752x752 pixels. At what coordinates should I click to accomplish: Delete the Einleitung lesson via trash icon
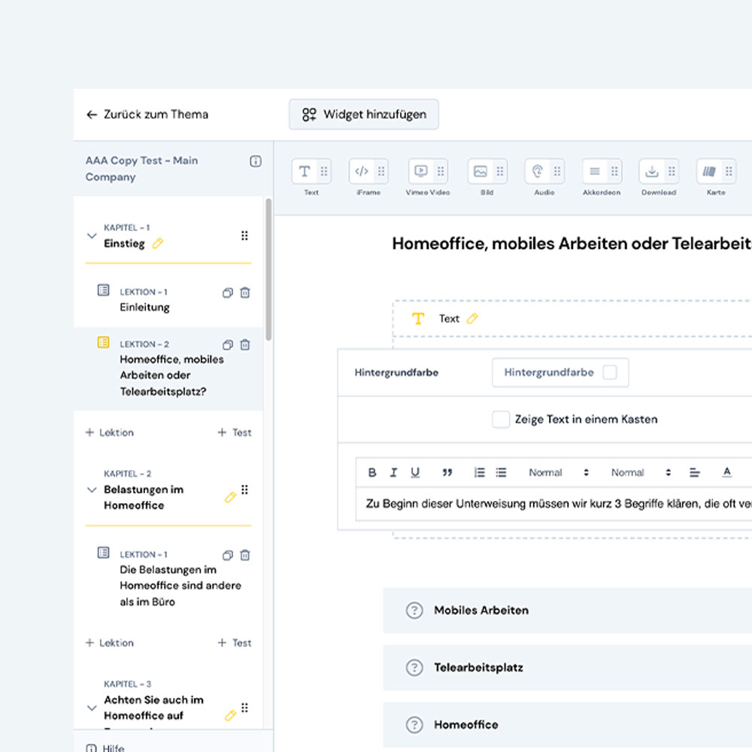[245, 293]
